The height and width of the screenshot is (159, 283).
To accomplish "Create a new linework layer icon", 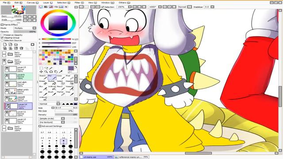I will 11,44.
